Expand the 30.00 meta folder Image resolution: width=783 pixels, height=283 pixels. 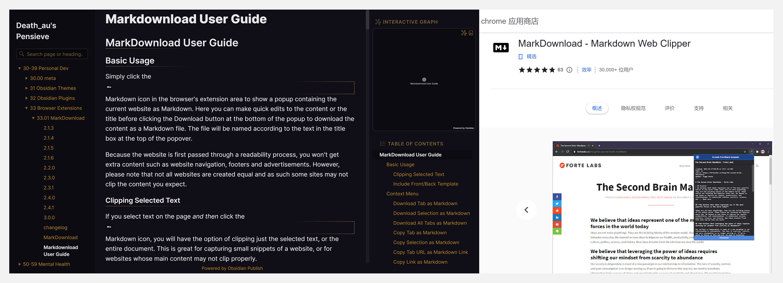pyautogui.click(x=27, y=78)
